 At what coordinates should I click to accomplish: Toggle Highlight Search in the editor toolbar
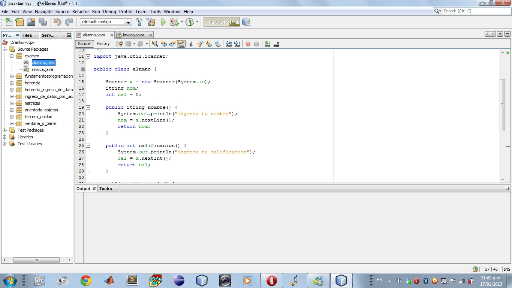click(x=181, y=44)
